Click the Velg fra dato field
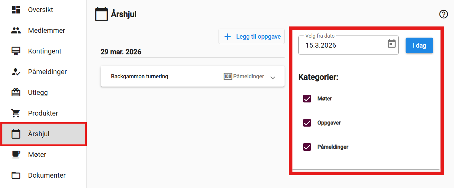The width and height of the screenshot is (454, 188). click(342, 45)
